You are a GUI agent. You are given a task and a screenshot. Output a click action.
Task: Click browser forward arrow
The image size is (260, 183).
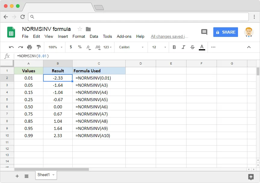(14, 17)
